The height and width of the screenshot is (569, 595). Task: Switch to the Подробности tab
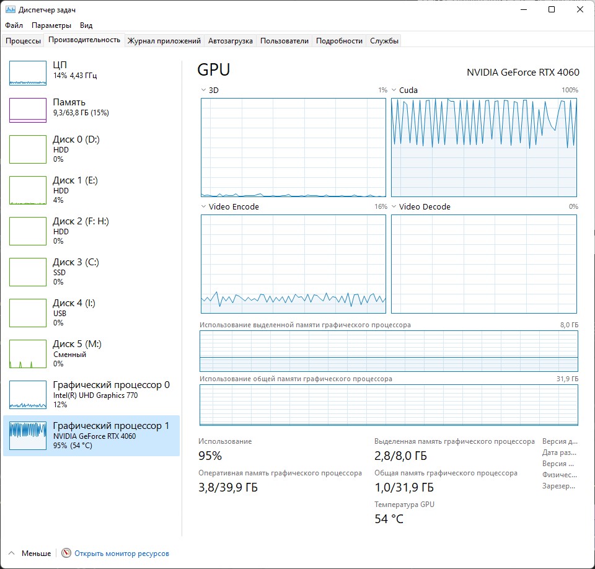coord(339,41)
